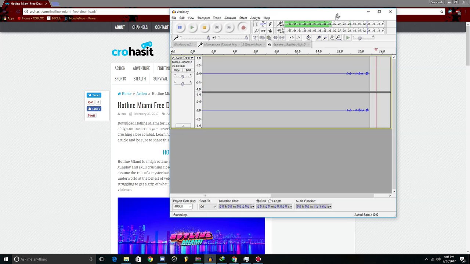Open the Transport menu
Image resolution: width=470 pixels, height=264 pixels.
pos(203,18)
